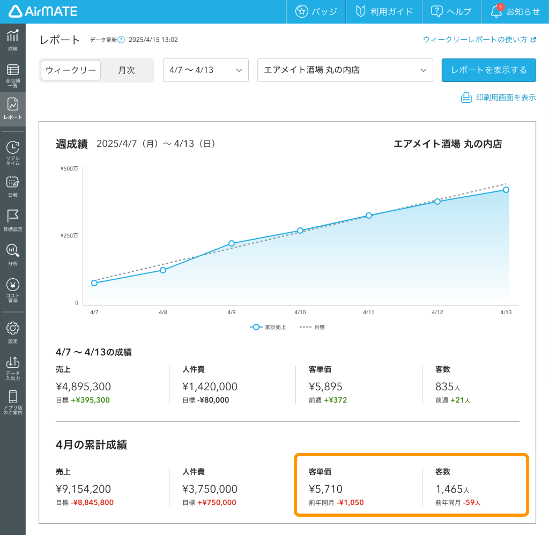The image size is (549, 535).
Task: Open the 利用ガイド header menu
Action: click(x=384, y=12)
